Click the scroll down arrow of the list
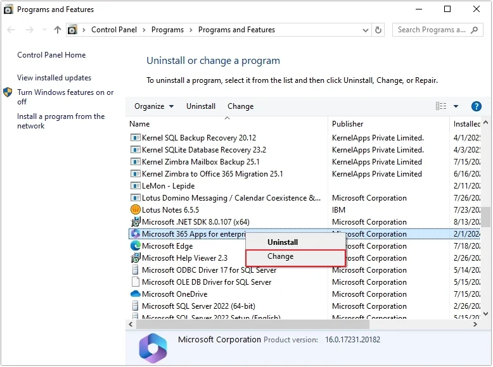Screen dimensions: 493x367 tap(486, 313)
